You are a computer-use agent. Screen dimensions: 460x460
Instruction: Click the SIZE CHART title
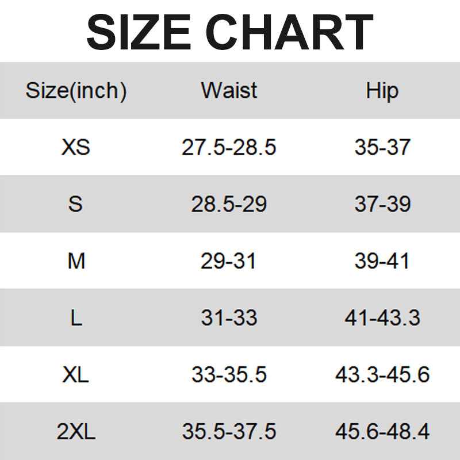point(230,32)
